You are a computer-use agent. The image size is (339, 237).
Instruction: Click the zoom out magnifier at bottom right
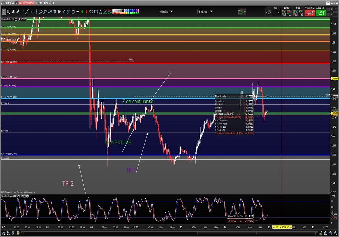tap(331, 233)
